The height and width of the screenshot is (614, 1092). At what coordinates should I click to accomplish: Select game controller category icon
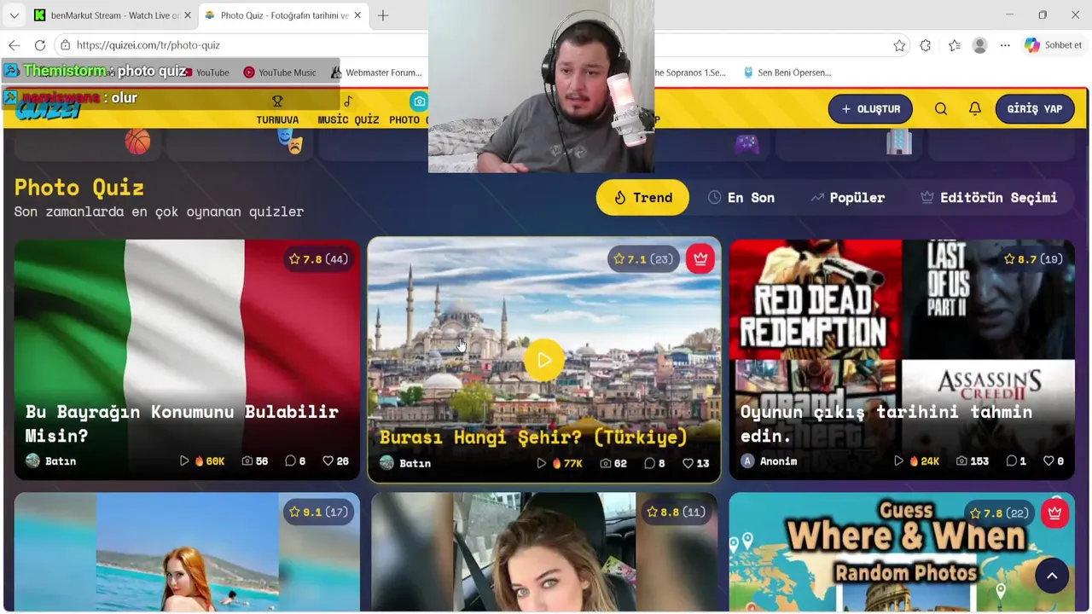(746, 143)
